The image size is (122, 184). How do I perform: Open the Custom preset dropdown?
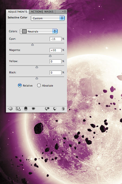pyautogui.click(x=48, y=18)
